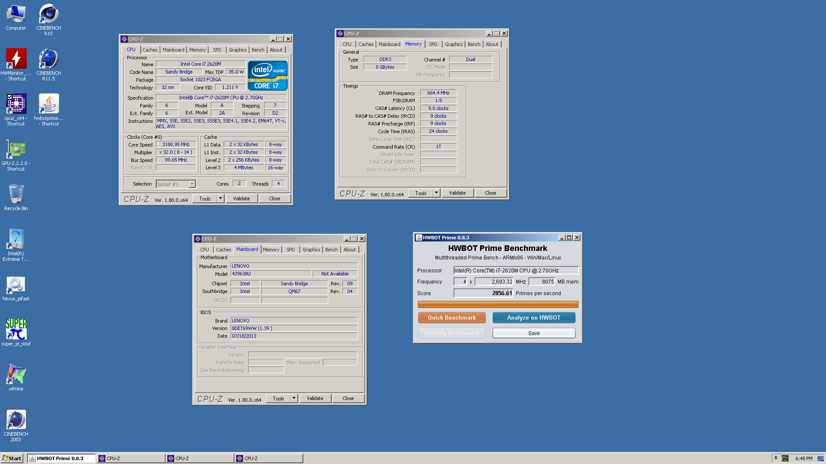Click BIOS version 8DET69WW field
Image resolution: width=826 pixels, height=464 pixels.
pyautogui.click(x=294, y=328)
